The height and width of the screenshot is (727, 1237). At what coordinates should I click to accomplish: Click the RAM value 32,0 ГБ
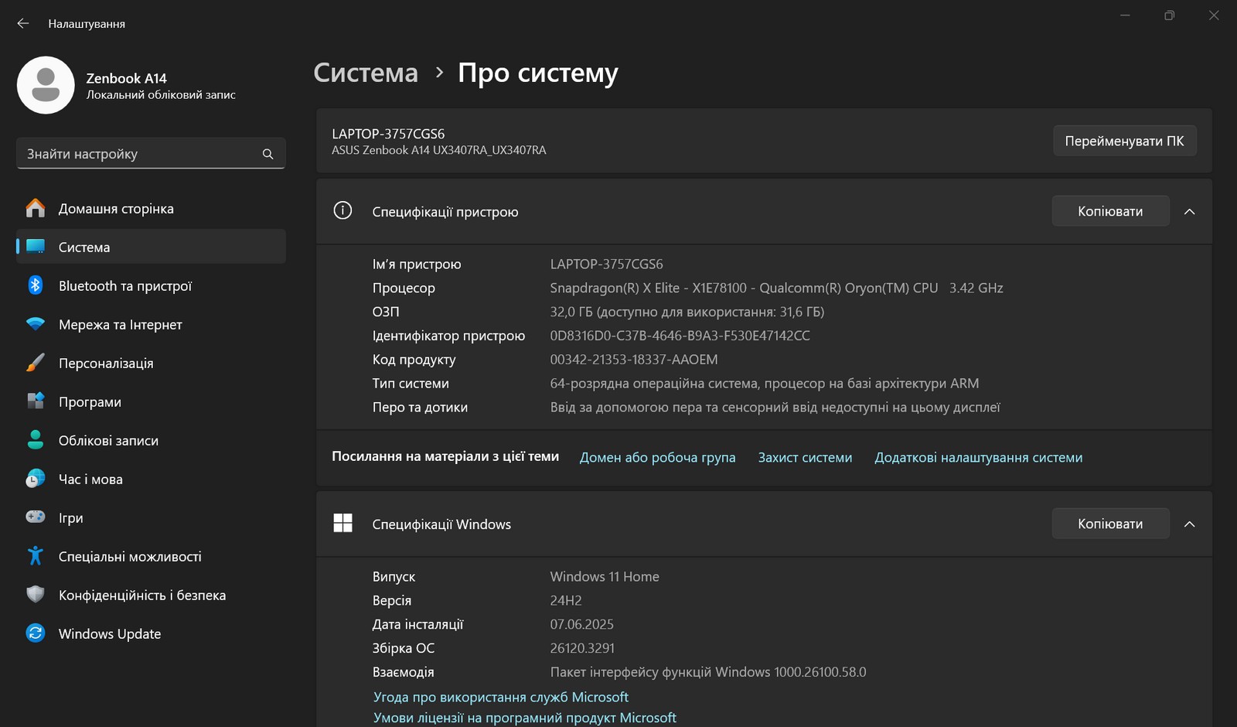tap(687, 312)
